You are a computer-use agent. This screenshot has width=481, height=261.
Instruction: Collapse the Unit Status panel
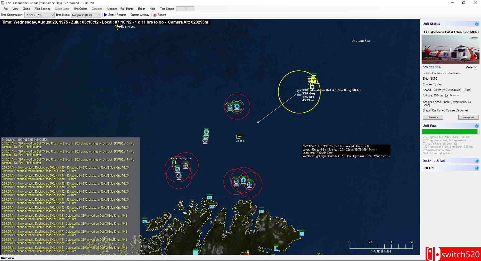pyautogui.click(x=476, y=24)
